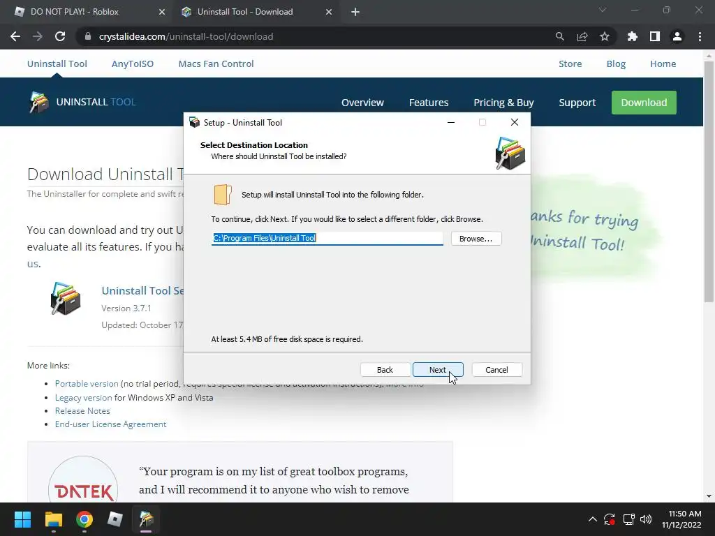Open the Chrome profile icon
Viewport: 715px width, 536px height.
(677, 36)
